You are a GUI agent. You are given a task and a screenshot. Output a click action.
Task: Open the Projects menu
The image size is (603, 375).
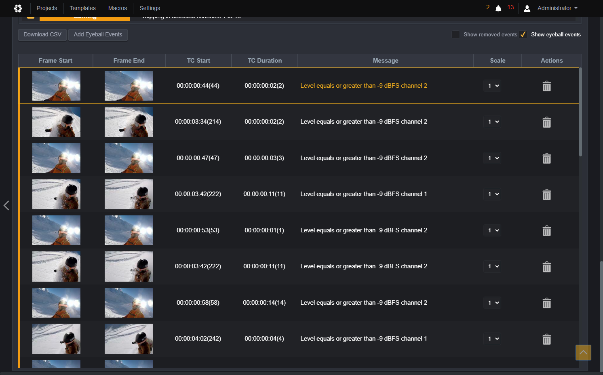(47, 8)
